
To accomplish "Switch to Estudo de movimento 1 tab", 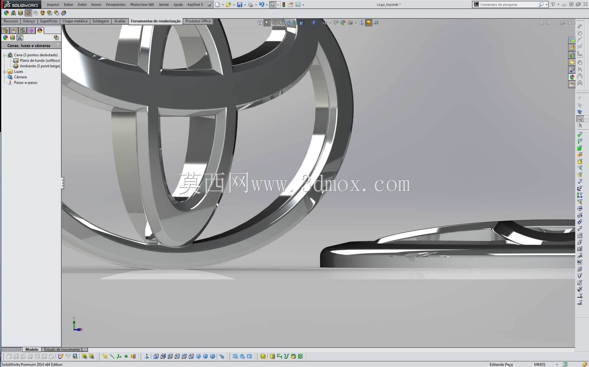I will coord(64,349).
